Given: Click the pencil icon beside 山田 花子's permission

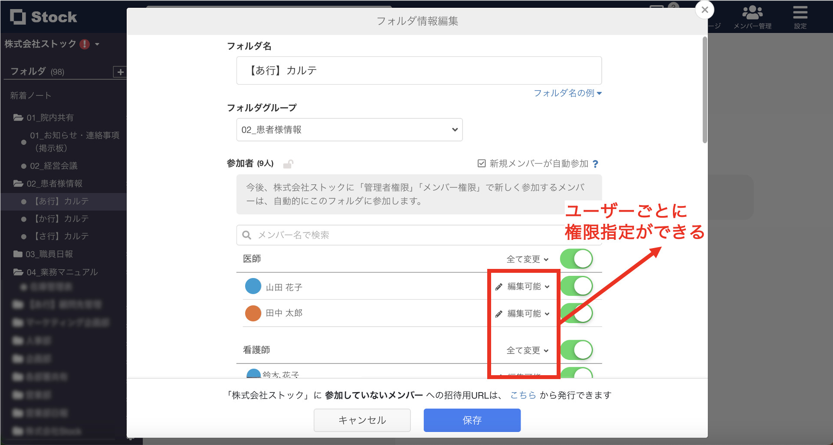Looking at the screenshot, I should (498, 286).
